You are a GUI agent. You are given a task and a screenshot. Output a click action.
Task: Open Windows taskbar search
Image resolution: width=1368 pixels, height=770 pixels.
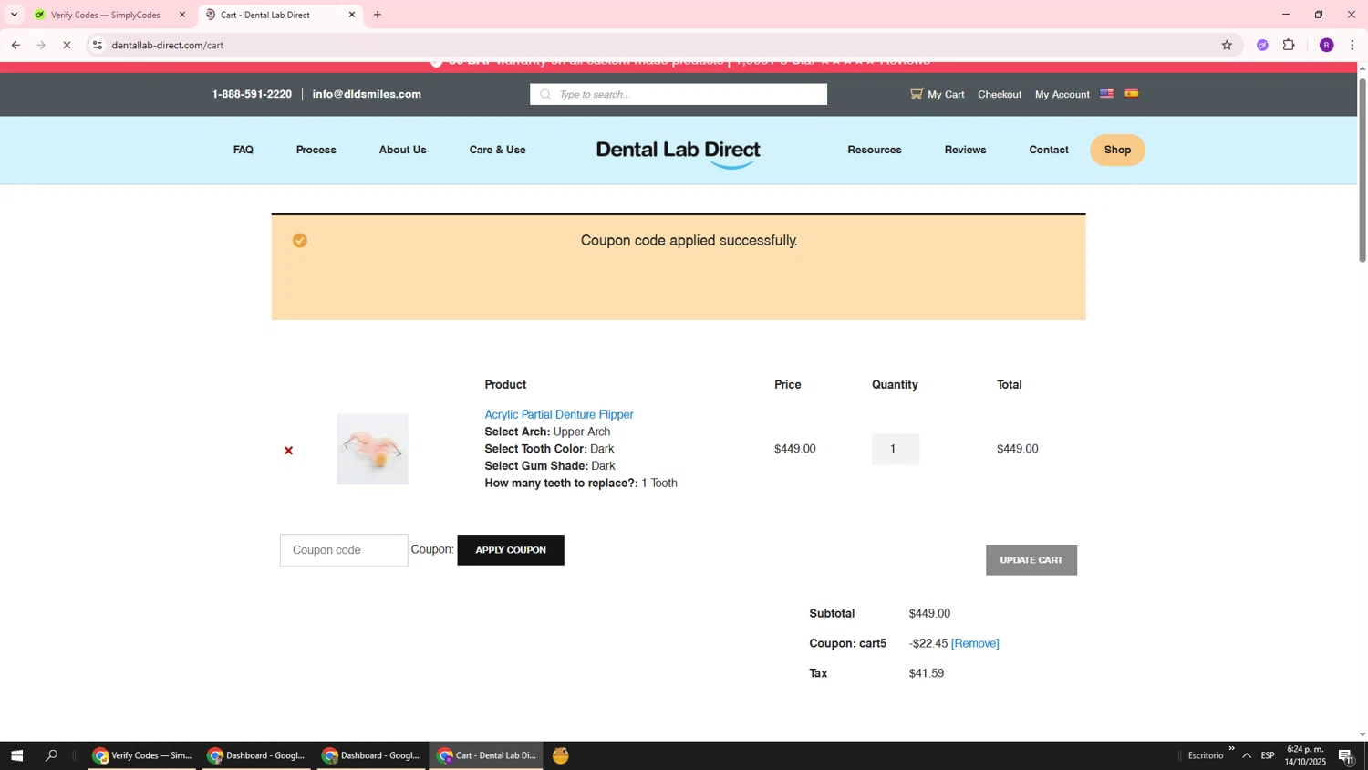52,755
